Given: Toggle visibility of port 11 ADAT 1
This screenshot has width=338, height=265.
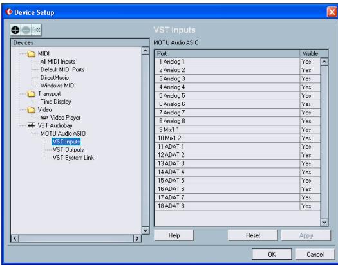Looking at the screenshot, I should tap(306, 147).
